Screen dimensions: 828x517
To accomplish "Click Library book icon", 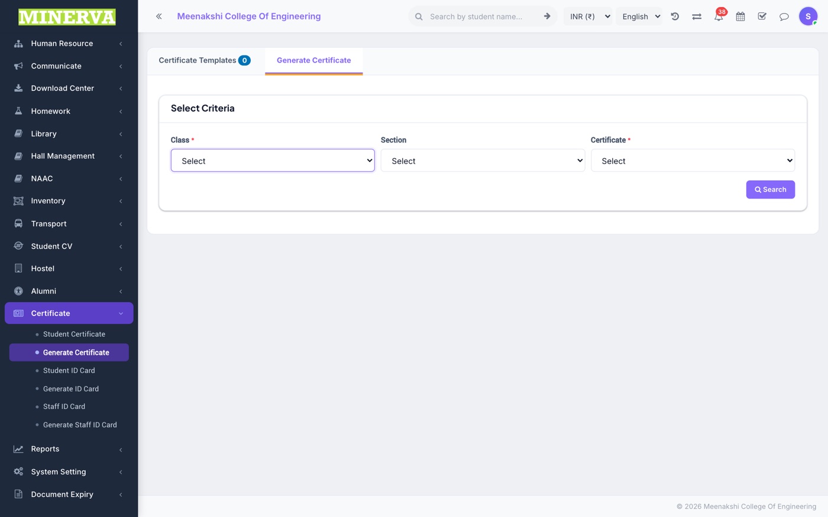I will click(18, 134).
